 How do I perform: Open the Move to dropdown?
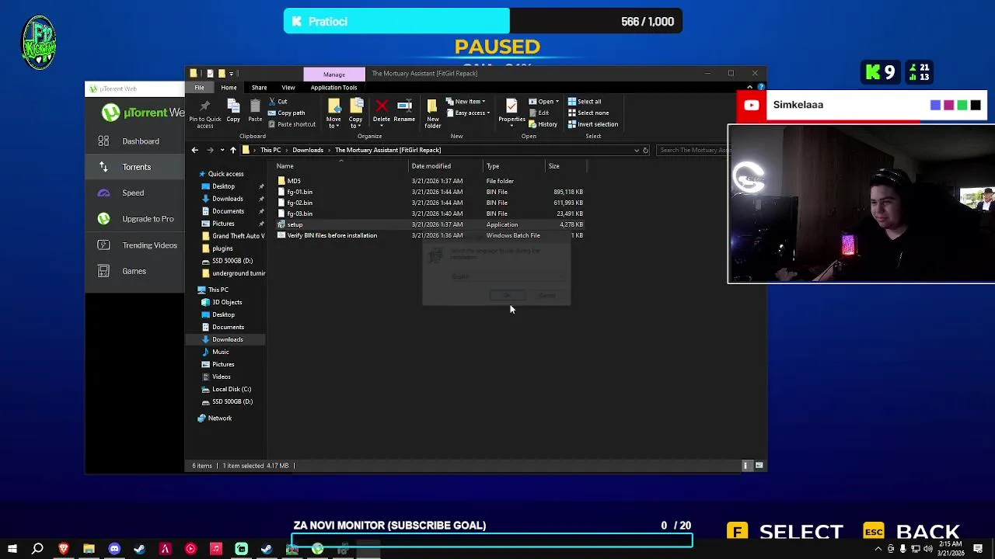point(333,113)
